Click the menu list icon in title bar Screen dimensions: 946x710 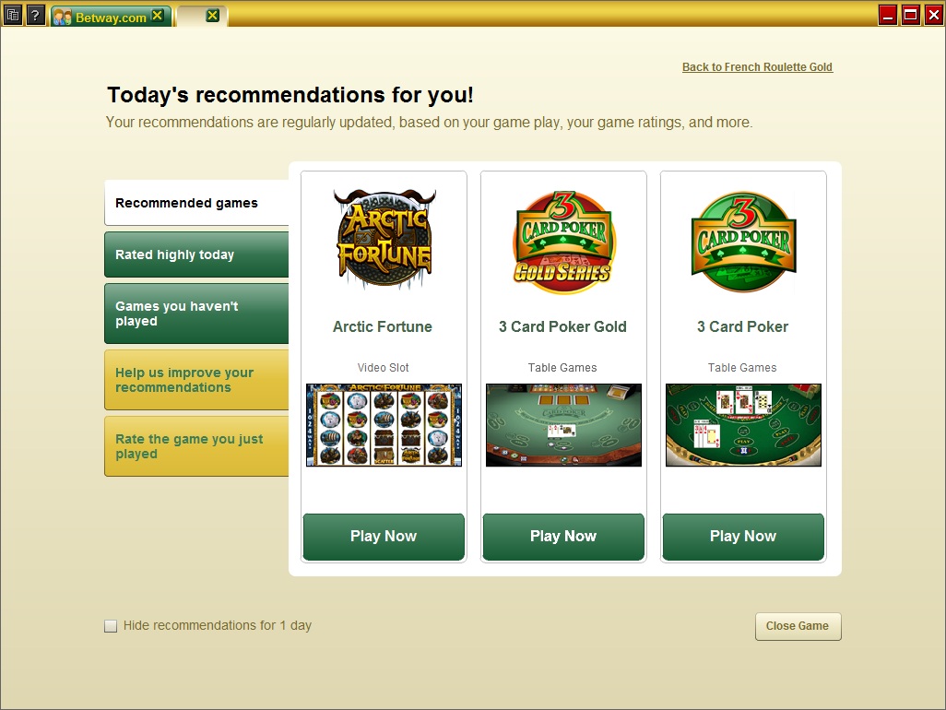pyautogui.click(x=13, y=15)
